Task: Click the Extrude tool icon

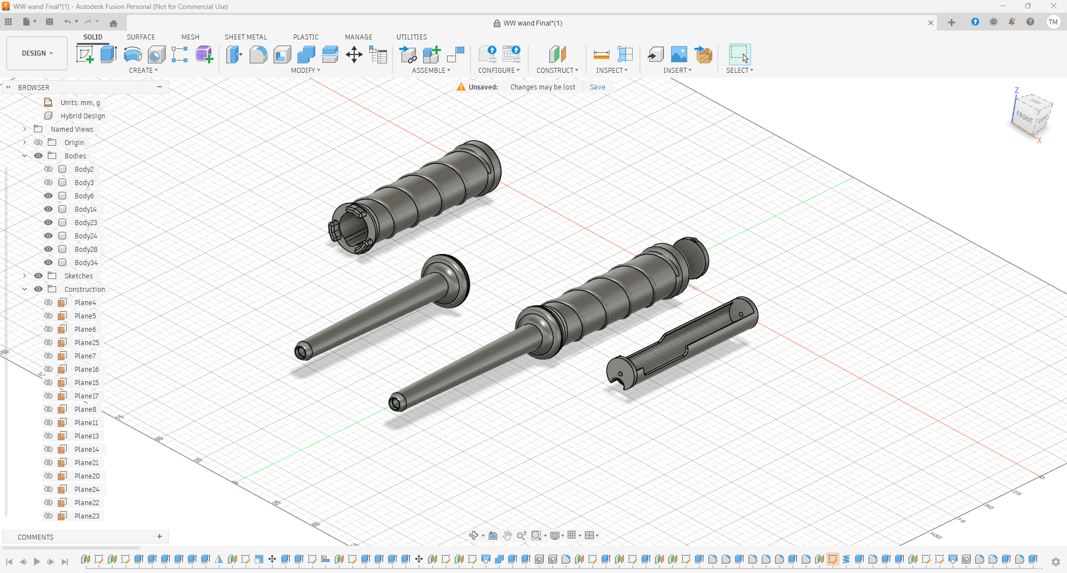Action: click(x=108, y=54)
